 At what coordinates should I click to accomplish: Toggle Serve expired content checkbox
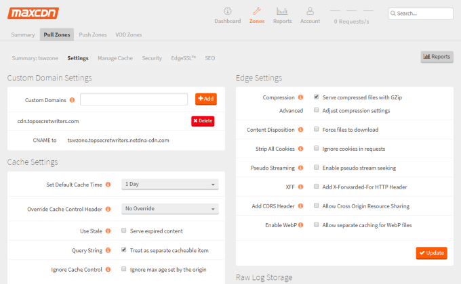click(x=124, y=231)
